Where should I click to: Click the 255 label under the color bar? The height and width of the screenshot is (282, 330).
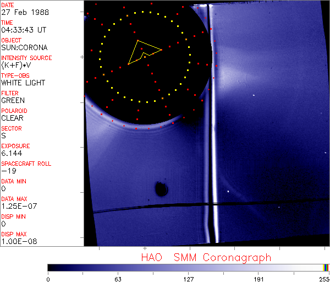click(323, 278)
